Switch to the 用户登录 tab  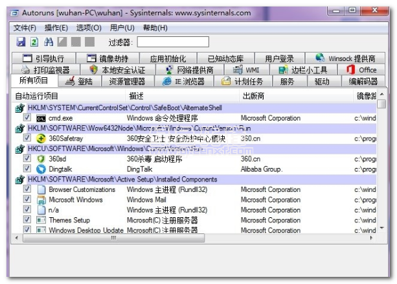pos(280,58)
